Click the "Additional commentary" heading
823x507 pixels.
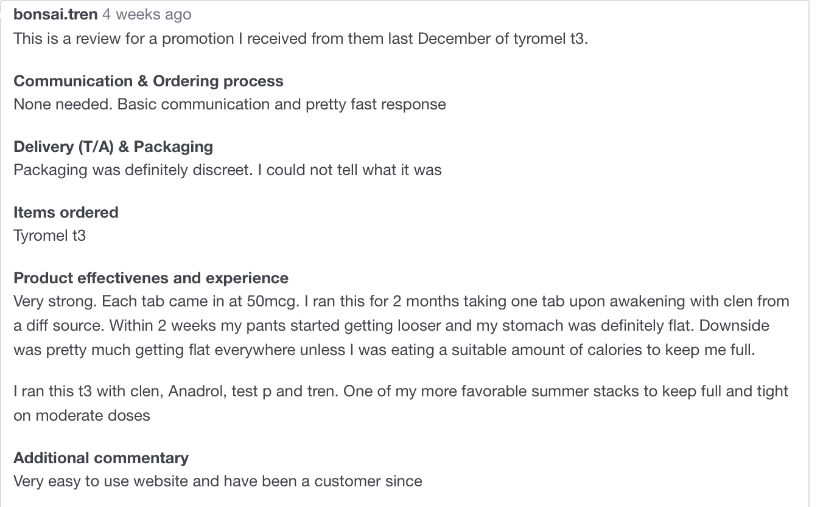click(x=101, y=458)
